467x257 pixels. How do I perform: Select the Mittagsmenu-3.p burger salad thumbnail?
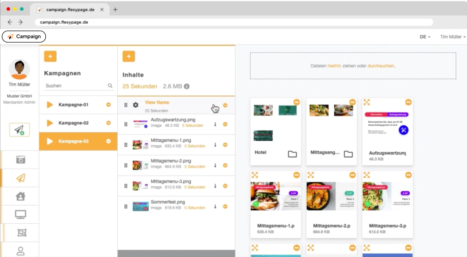click(x=387, y=196)
